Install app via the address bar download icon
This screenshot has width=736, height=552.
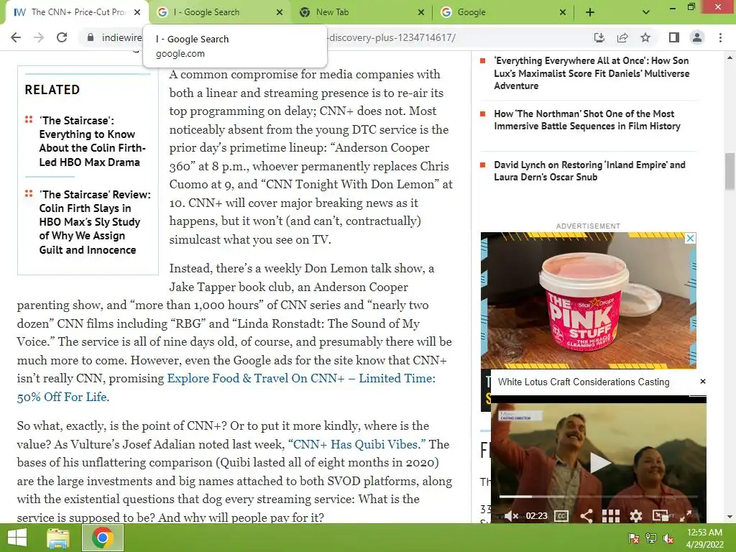coord(599,37)
